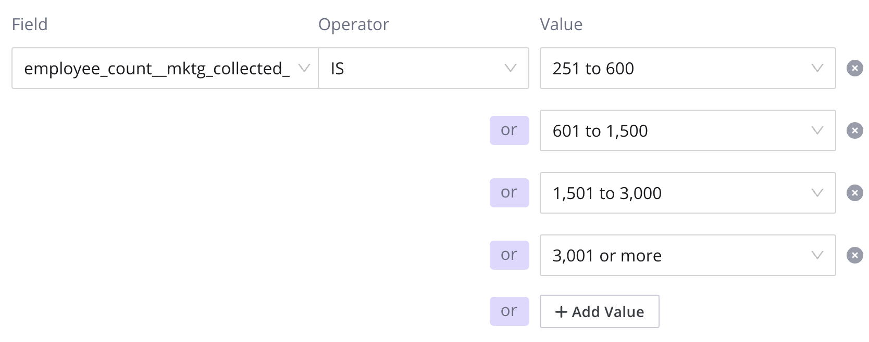Click the chevron arrow in the field selector
The height and width of the screenshot is (342, 869).
[304, 68]
